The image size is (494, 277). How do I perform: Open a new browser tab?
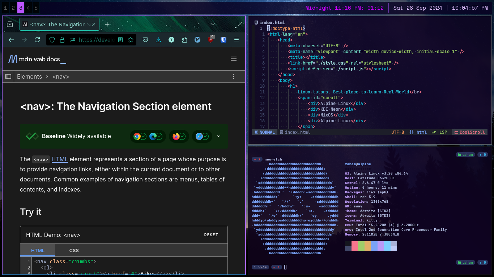pyautogui.click(x=107, y=24)
